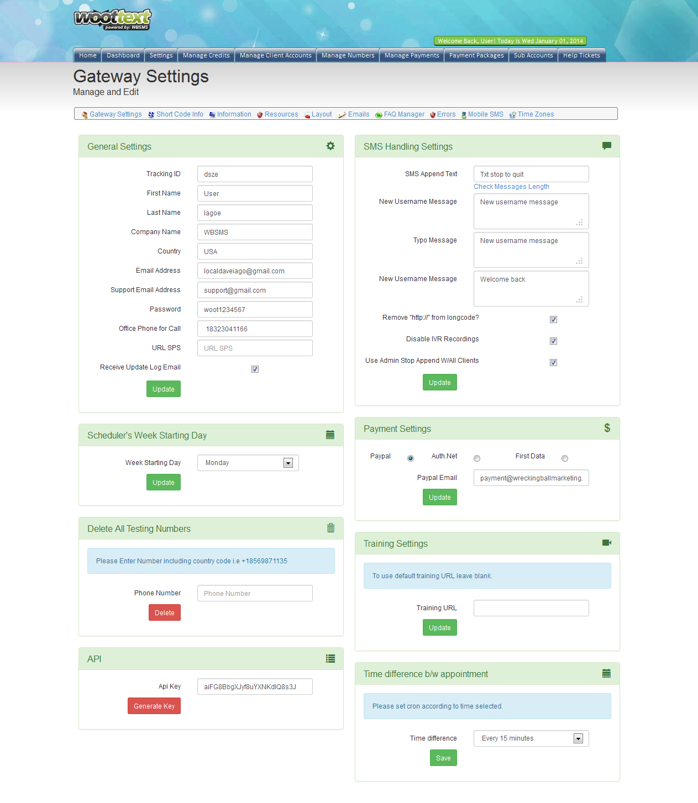Viewport: 698px width, 803px height.
Task: Click the trash icon in Delete All Testing Numbers
Action: tap(330, 528)
